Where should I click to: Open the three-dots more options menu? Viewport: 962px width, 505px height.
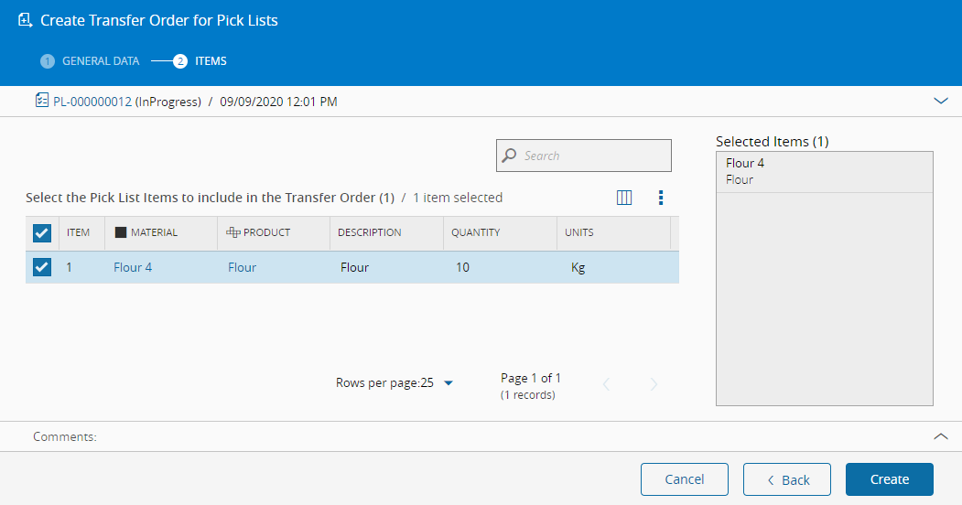661,198
